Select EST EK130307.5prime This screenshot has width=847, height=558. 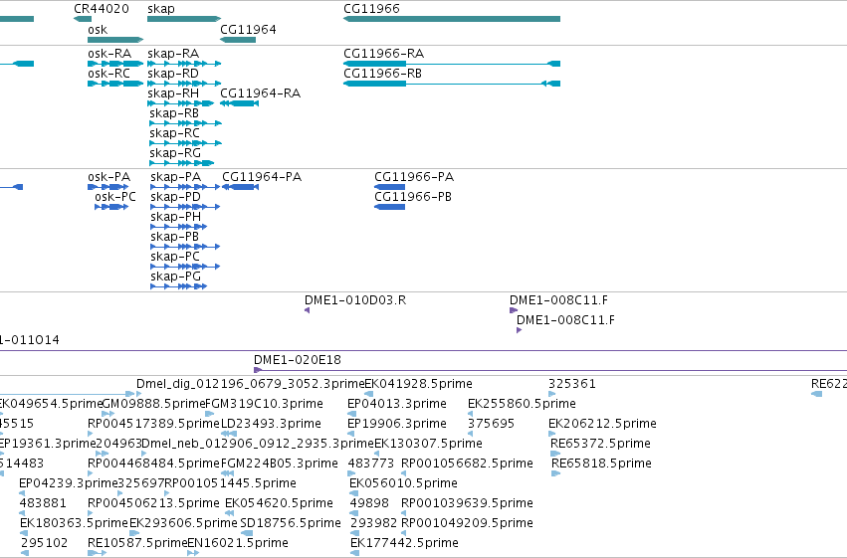[378, 454]
